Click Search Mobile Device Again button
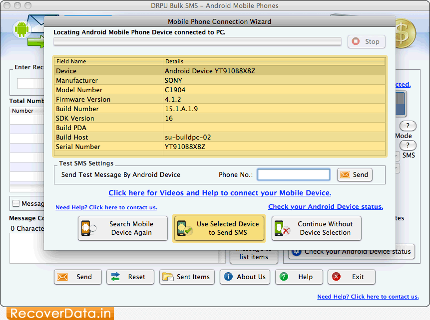Viewport: 430px width, 320px height. click(123, 228)
